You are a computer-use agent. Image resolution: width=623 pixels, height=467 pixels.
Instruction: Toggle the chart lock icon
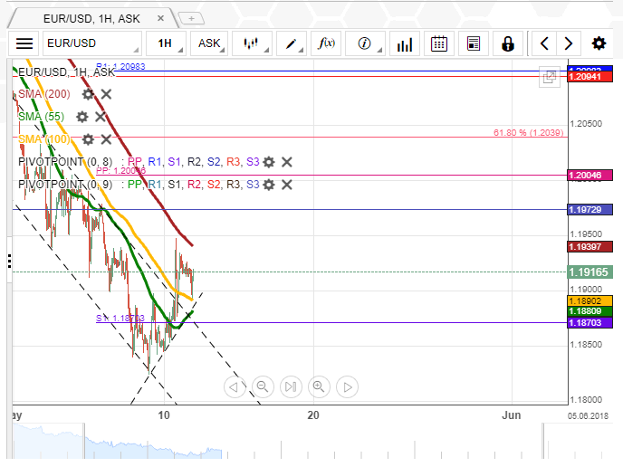(x=507, y=43)
